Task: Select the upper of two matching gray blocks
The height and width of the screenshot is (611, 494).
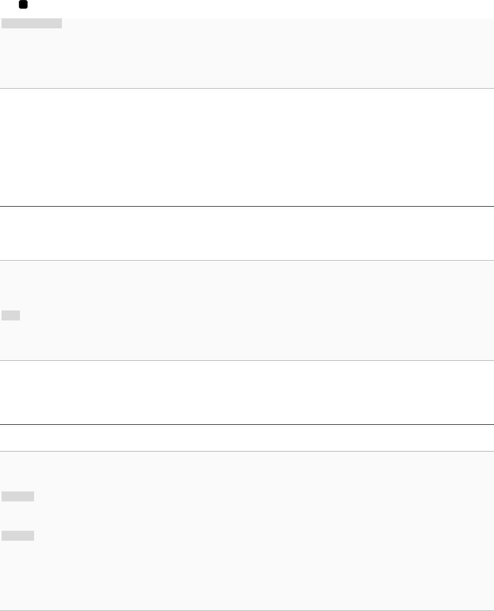Action: point(18,496)
